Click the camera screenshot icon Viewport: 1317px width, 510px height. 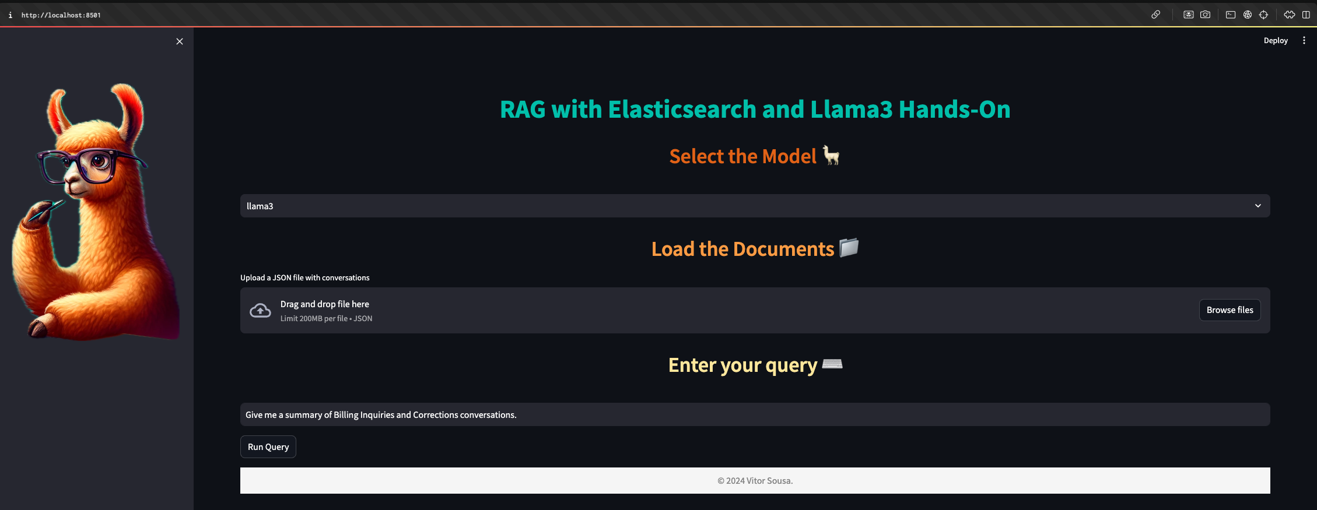[x=1205, y=15]
